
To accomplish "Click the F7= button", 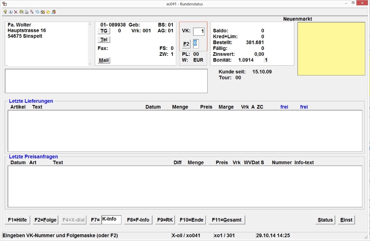I will coord(95,220).
